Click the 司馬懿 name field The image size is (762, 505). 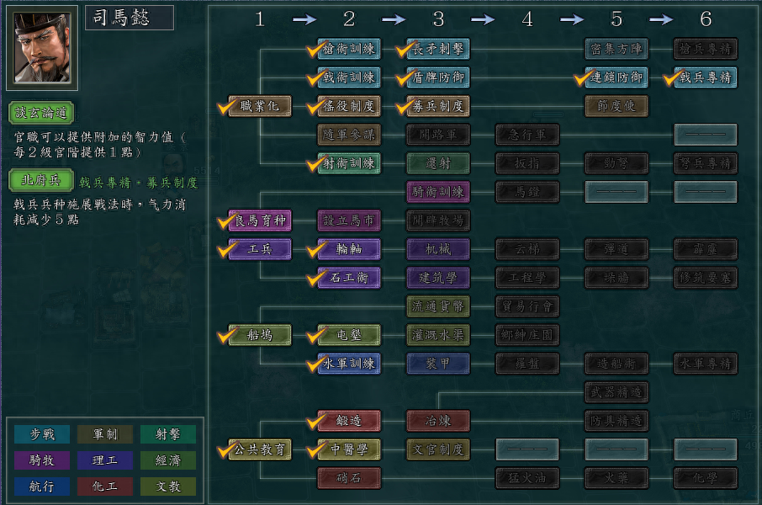click(130, 18)
